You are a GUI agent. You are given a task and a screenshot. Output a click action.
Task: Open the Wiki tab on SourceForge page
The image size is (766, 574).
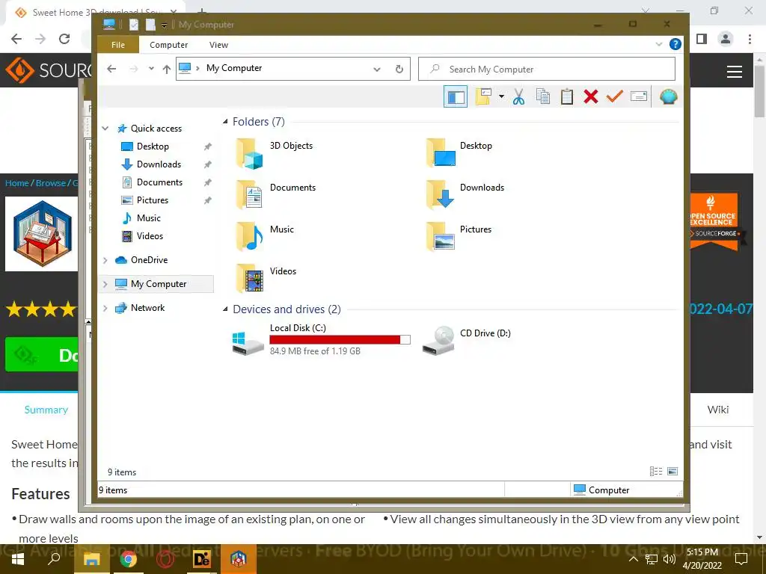(x=717, y=410)
